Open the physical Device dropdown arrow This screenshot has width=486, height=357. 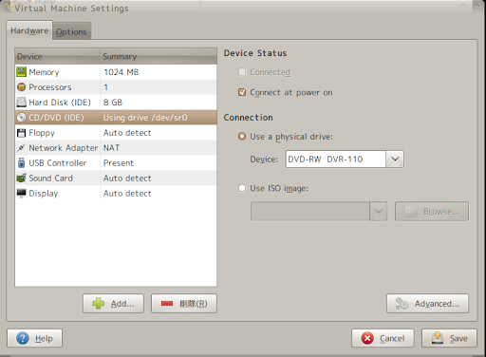(x=395, y=159)
